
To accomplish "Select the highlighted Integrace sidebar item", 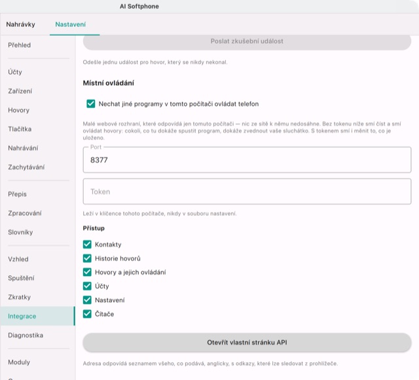I will pos(37,316).
